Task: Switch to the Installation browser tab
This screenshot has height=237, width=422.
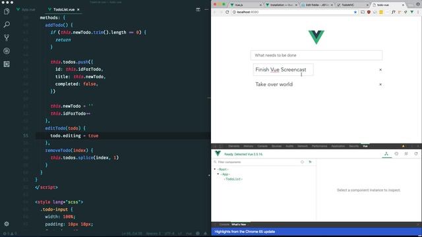Action: [281, 5]
